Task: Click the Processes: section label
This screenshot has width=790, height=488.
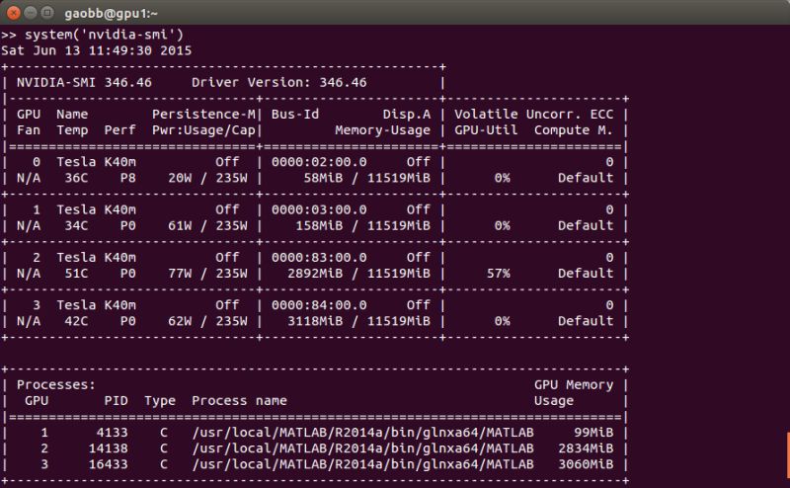Action: pos(56,385)
